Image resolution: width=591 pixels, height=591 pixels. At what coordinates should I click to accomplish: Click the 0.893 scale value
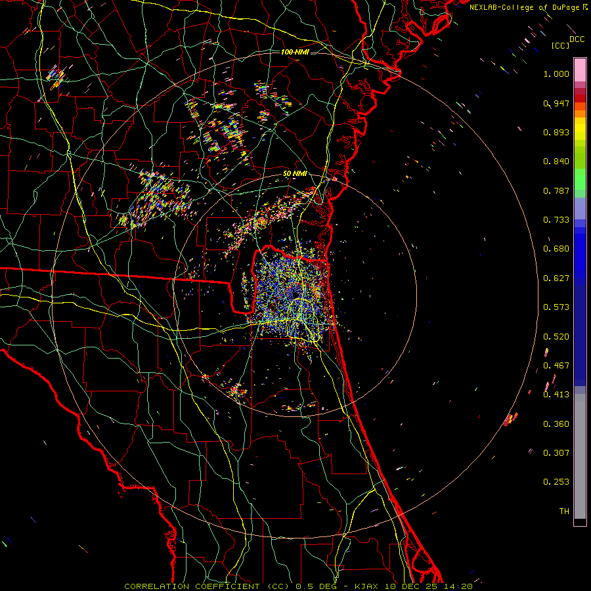[x=556, y=132]
